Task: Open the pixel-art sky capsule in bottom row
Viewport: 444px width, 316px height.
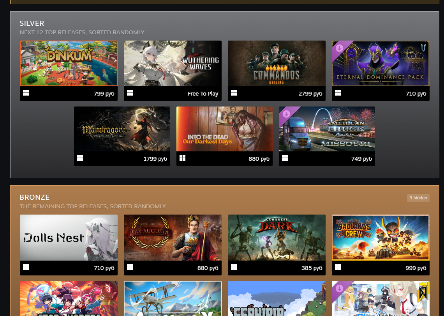Action: coord(277,298)
